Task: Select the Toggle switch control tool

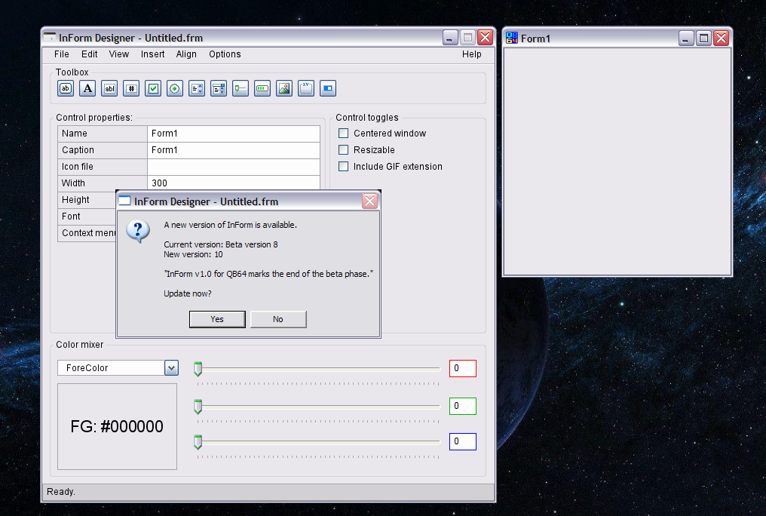Action: (x=328, y=88)
